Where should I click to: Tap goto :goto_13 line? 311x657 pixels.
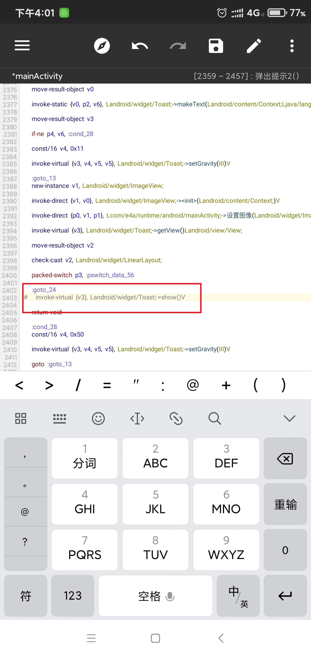coord(52,364)
